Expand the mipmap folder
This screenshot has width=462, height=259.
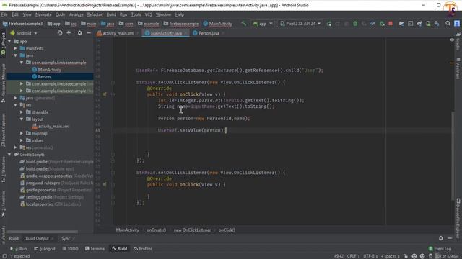pos(22,133)
